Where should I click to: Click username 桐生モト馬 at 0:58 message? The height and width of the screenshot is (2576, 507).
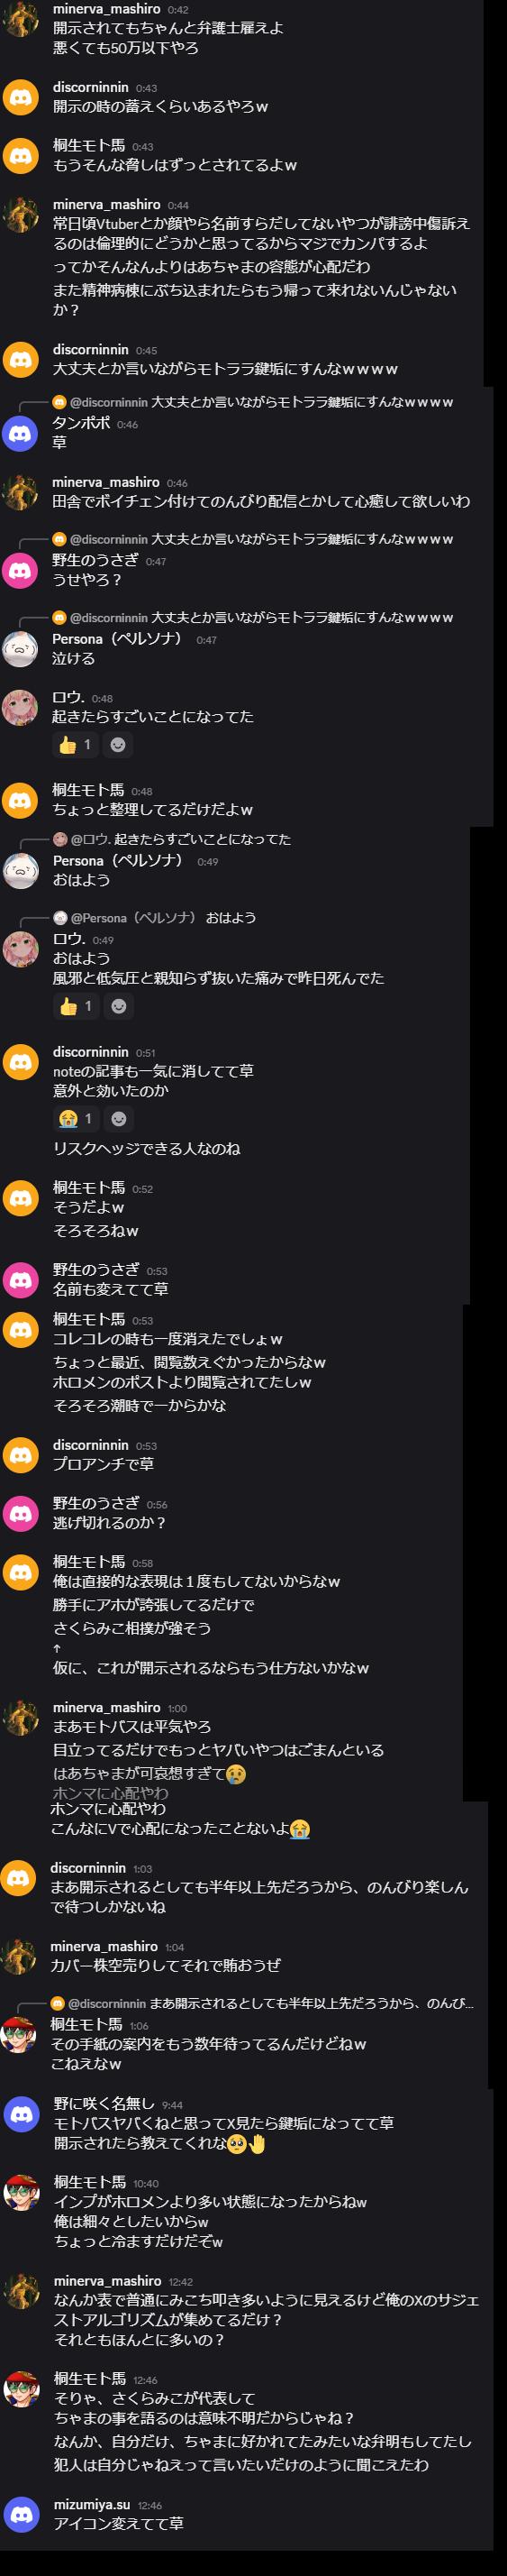tap(89, 1561)
